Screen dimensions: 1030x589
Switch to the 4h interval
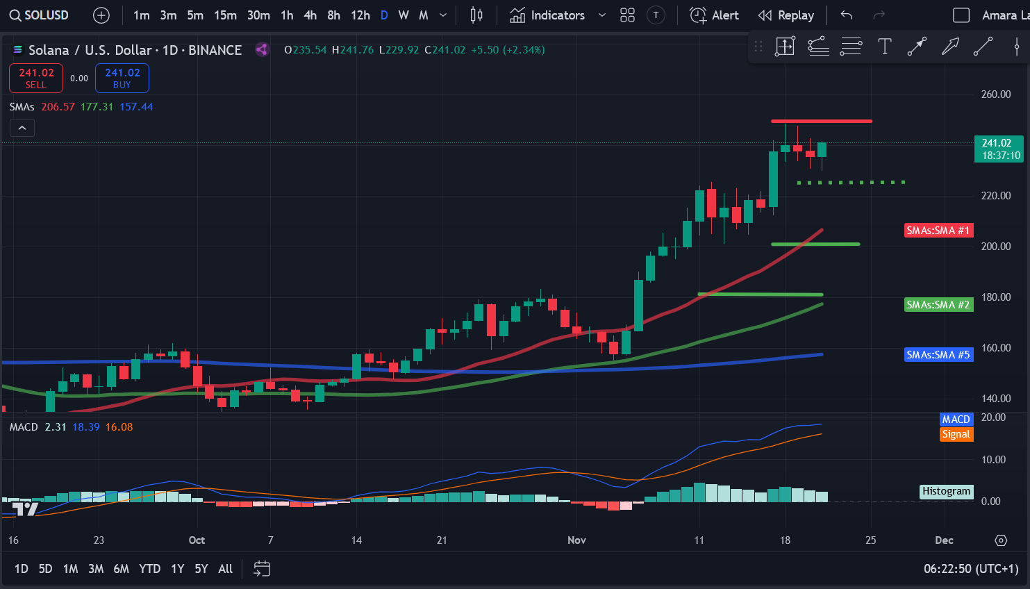pyautogui.click(x=310, y=15)
